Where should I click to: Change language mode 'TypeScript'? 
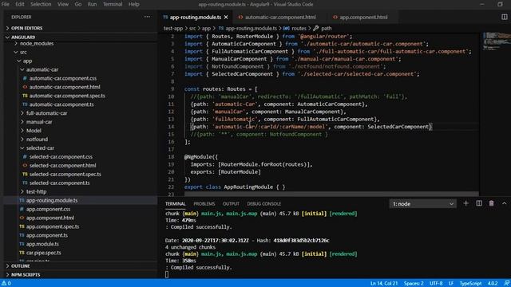(x=470, y=283)
